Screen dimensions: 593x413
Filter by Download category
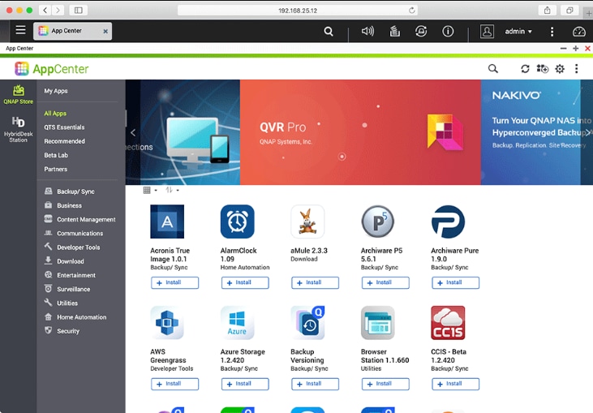64,261
